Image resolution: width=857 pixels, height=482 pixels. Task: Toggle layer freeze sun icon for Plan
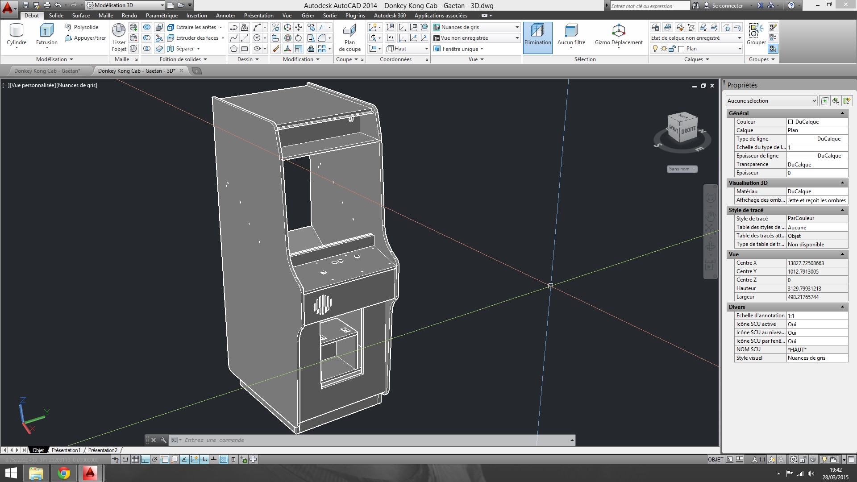664,49
